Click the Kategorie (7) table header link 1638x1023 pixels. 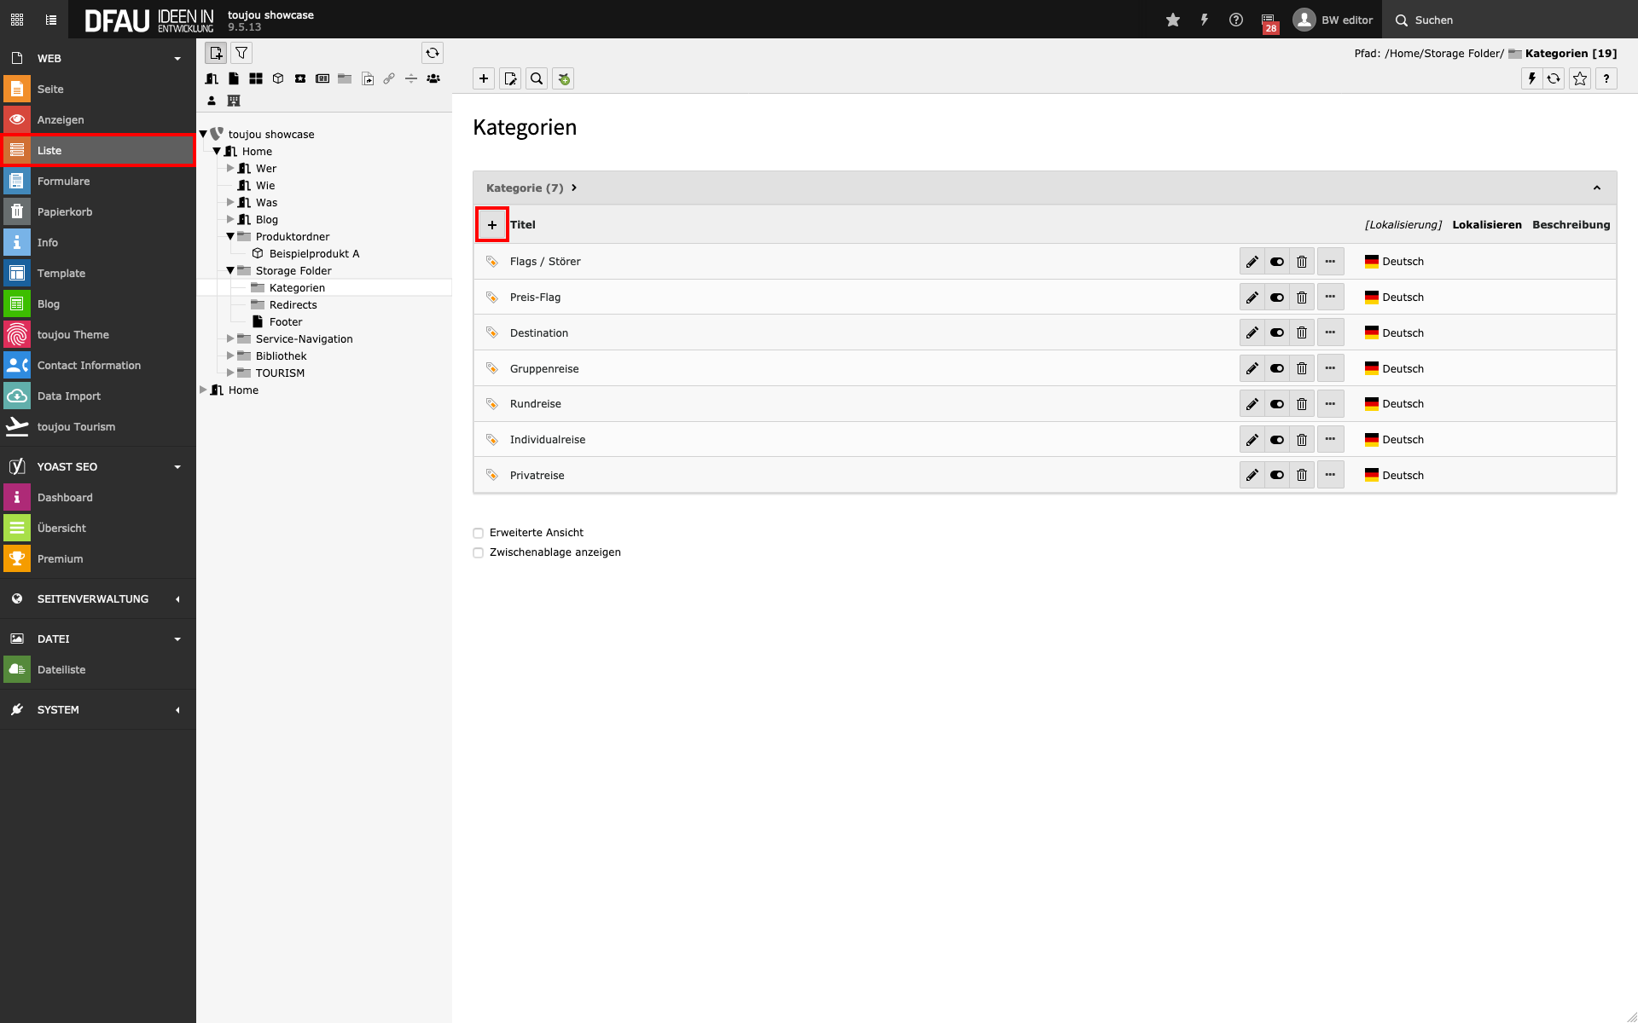[525, 188]
